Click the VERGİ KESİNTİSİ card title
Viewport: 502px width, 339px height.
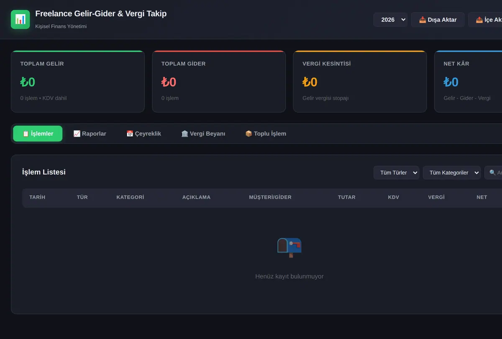tap(327, 64)
